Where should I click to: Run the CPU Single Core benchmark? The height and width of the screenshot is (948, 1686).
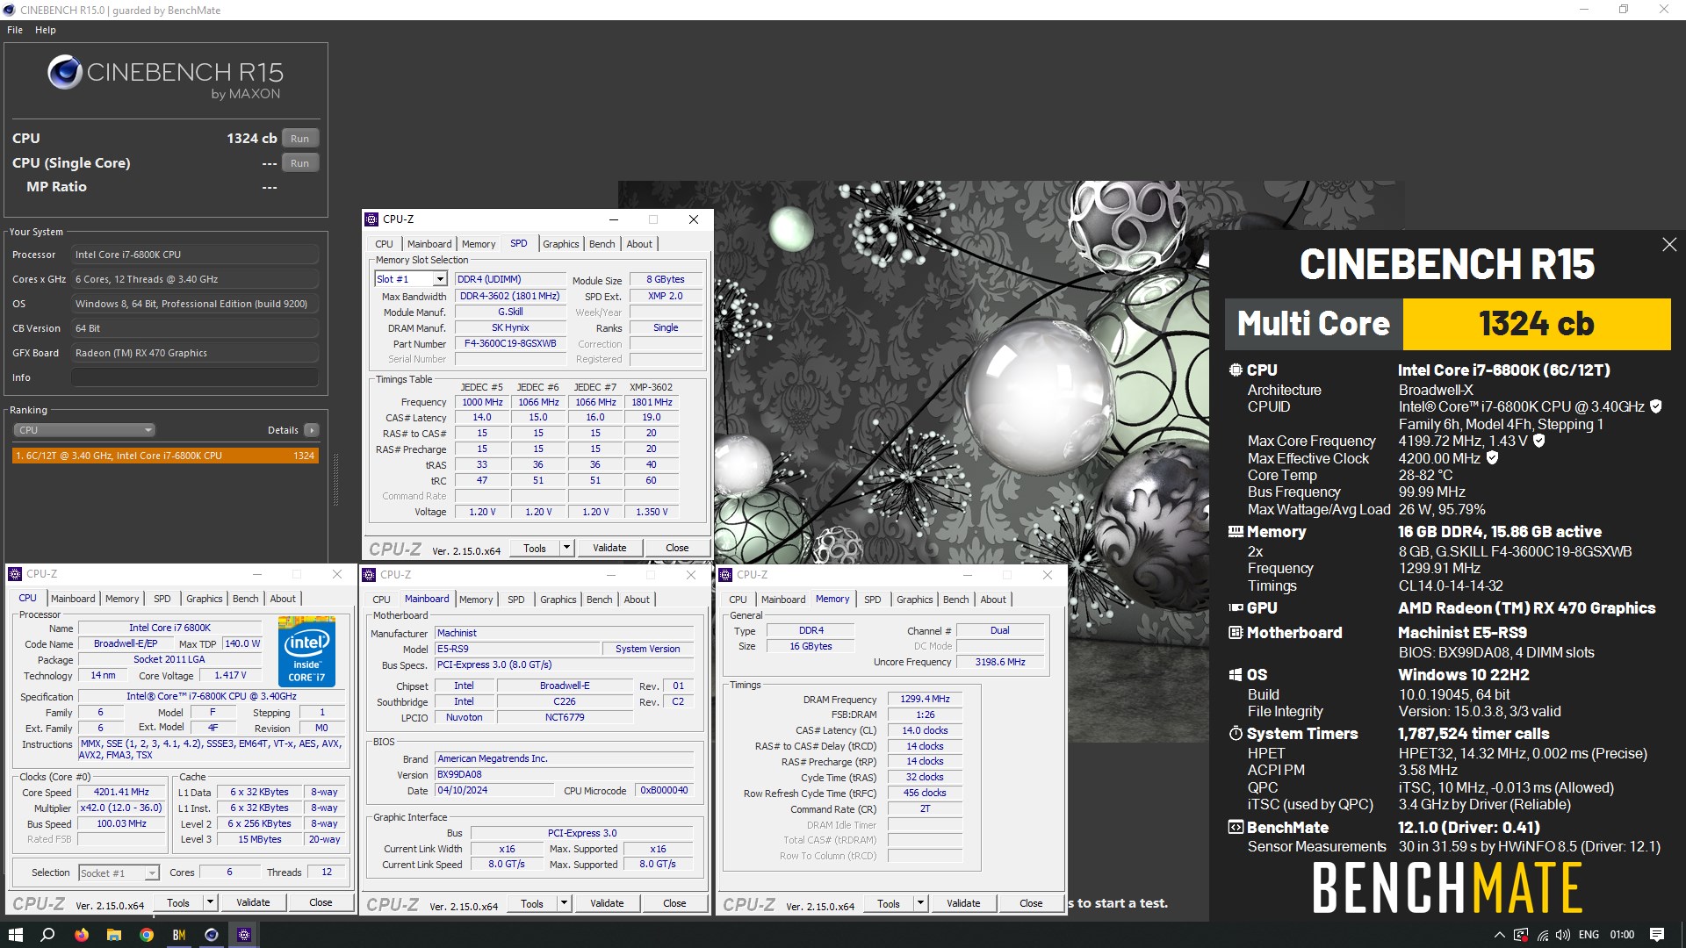300,163
